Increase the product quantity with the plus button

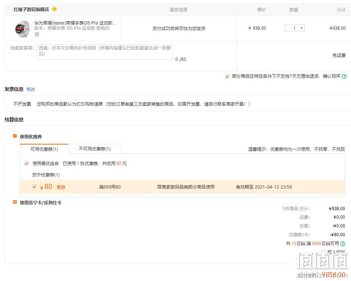(x=301, y=28)
